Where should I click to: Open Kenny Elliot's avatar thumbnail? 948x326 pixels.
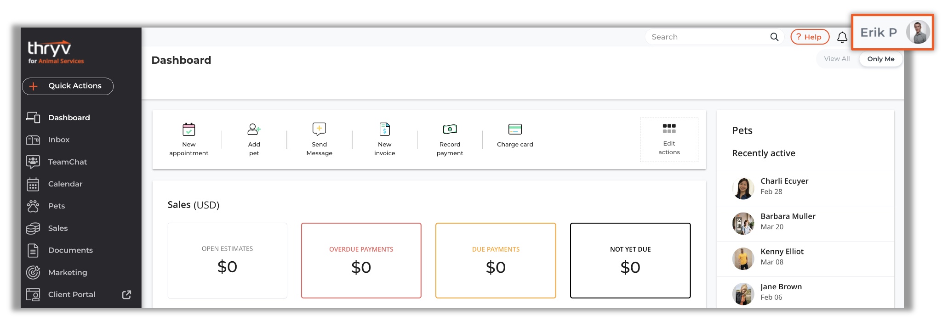coord(743,259)
